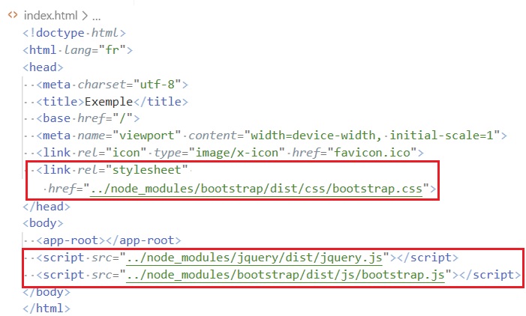Screen dimensions: 526x316
Task: Click the doctype html line
Action: pos(74,33)
